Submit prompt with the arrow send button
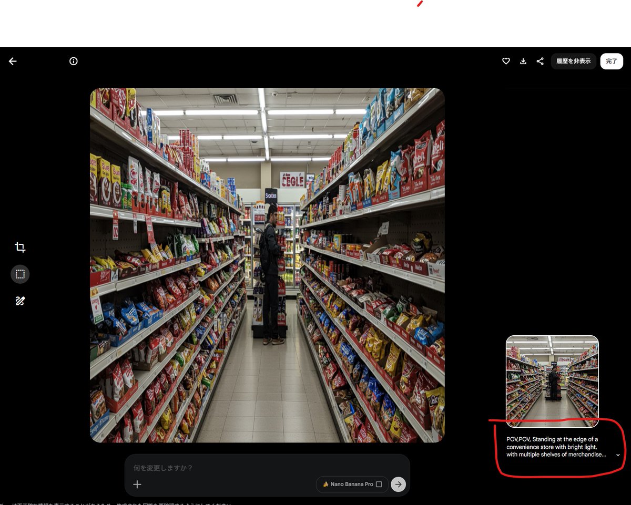The image size is (631, 505). pos(399,485)
